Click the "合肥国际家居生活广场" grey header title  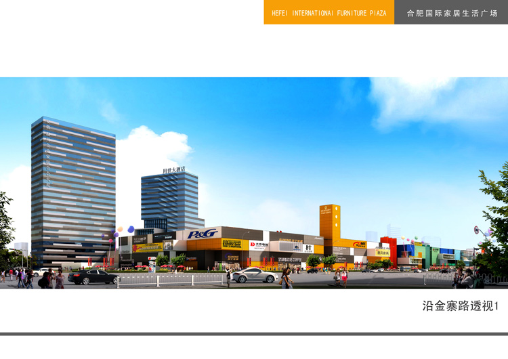click(x=452, y=14)
